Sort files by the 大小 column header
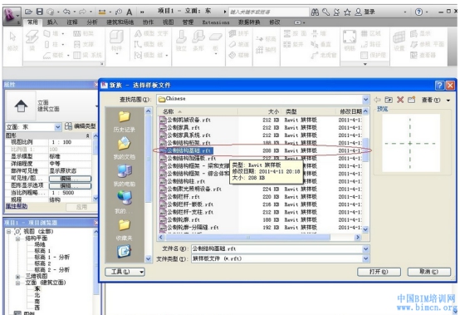460x315 pixels. pos(259,111)
